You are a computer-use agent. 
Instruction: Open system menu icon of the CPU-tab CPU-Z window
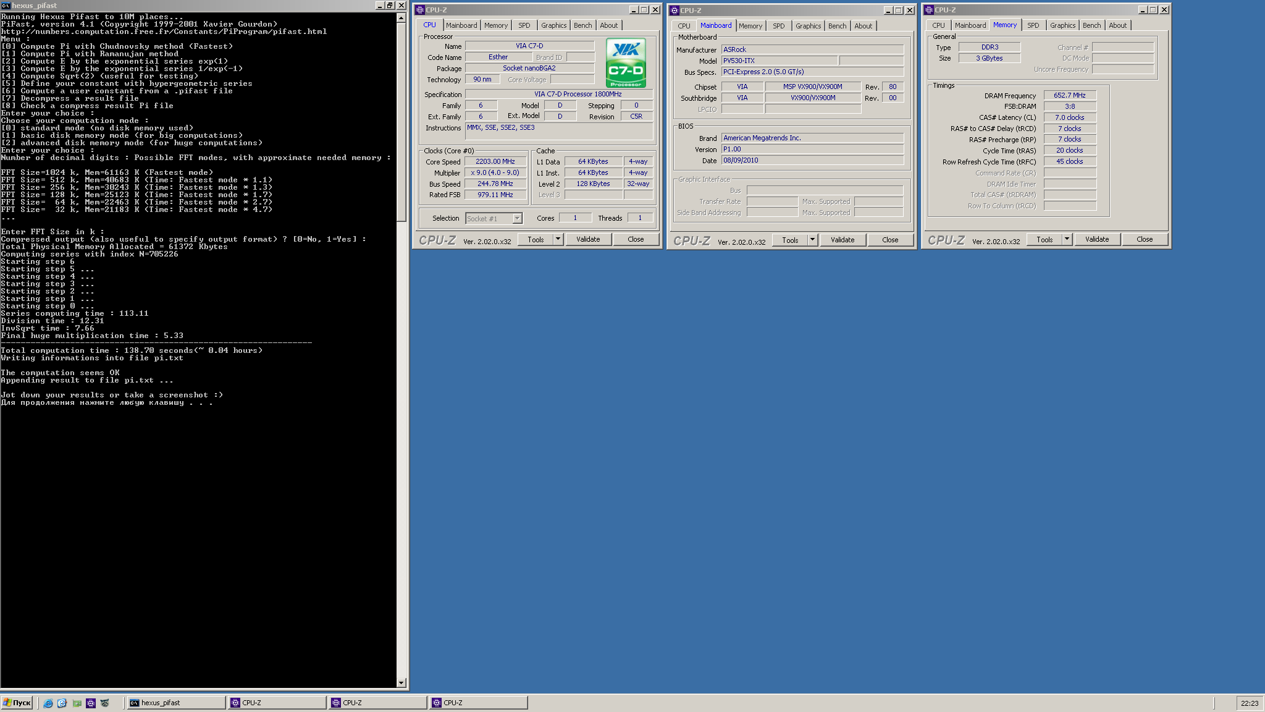[420, 10]
